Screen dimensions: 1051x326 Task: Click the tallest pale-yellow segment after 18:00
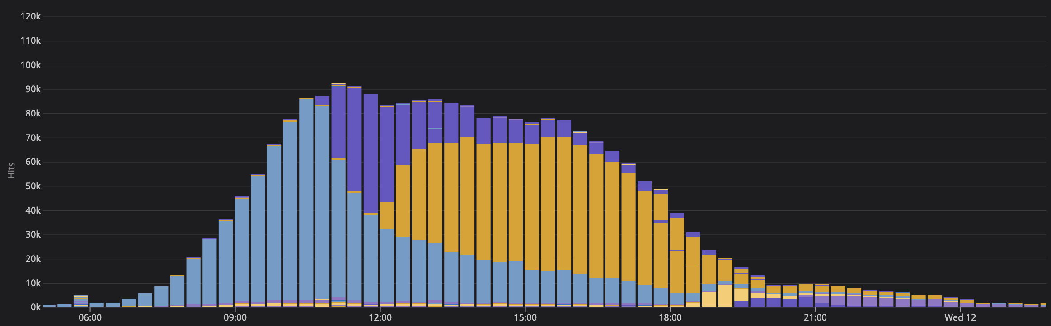(x=725, y=296)
